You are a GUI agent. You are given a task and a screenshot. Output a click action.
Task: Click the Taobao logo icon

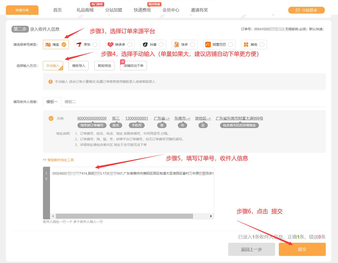pyautogui.click(x=48, y=45)
